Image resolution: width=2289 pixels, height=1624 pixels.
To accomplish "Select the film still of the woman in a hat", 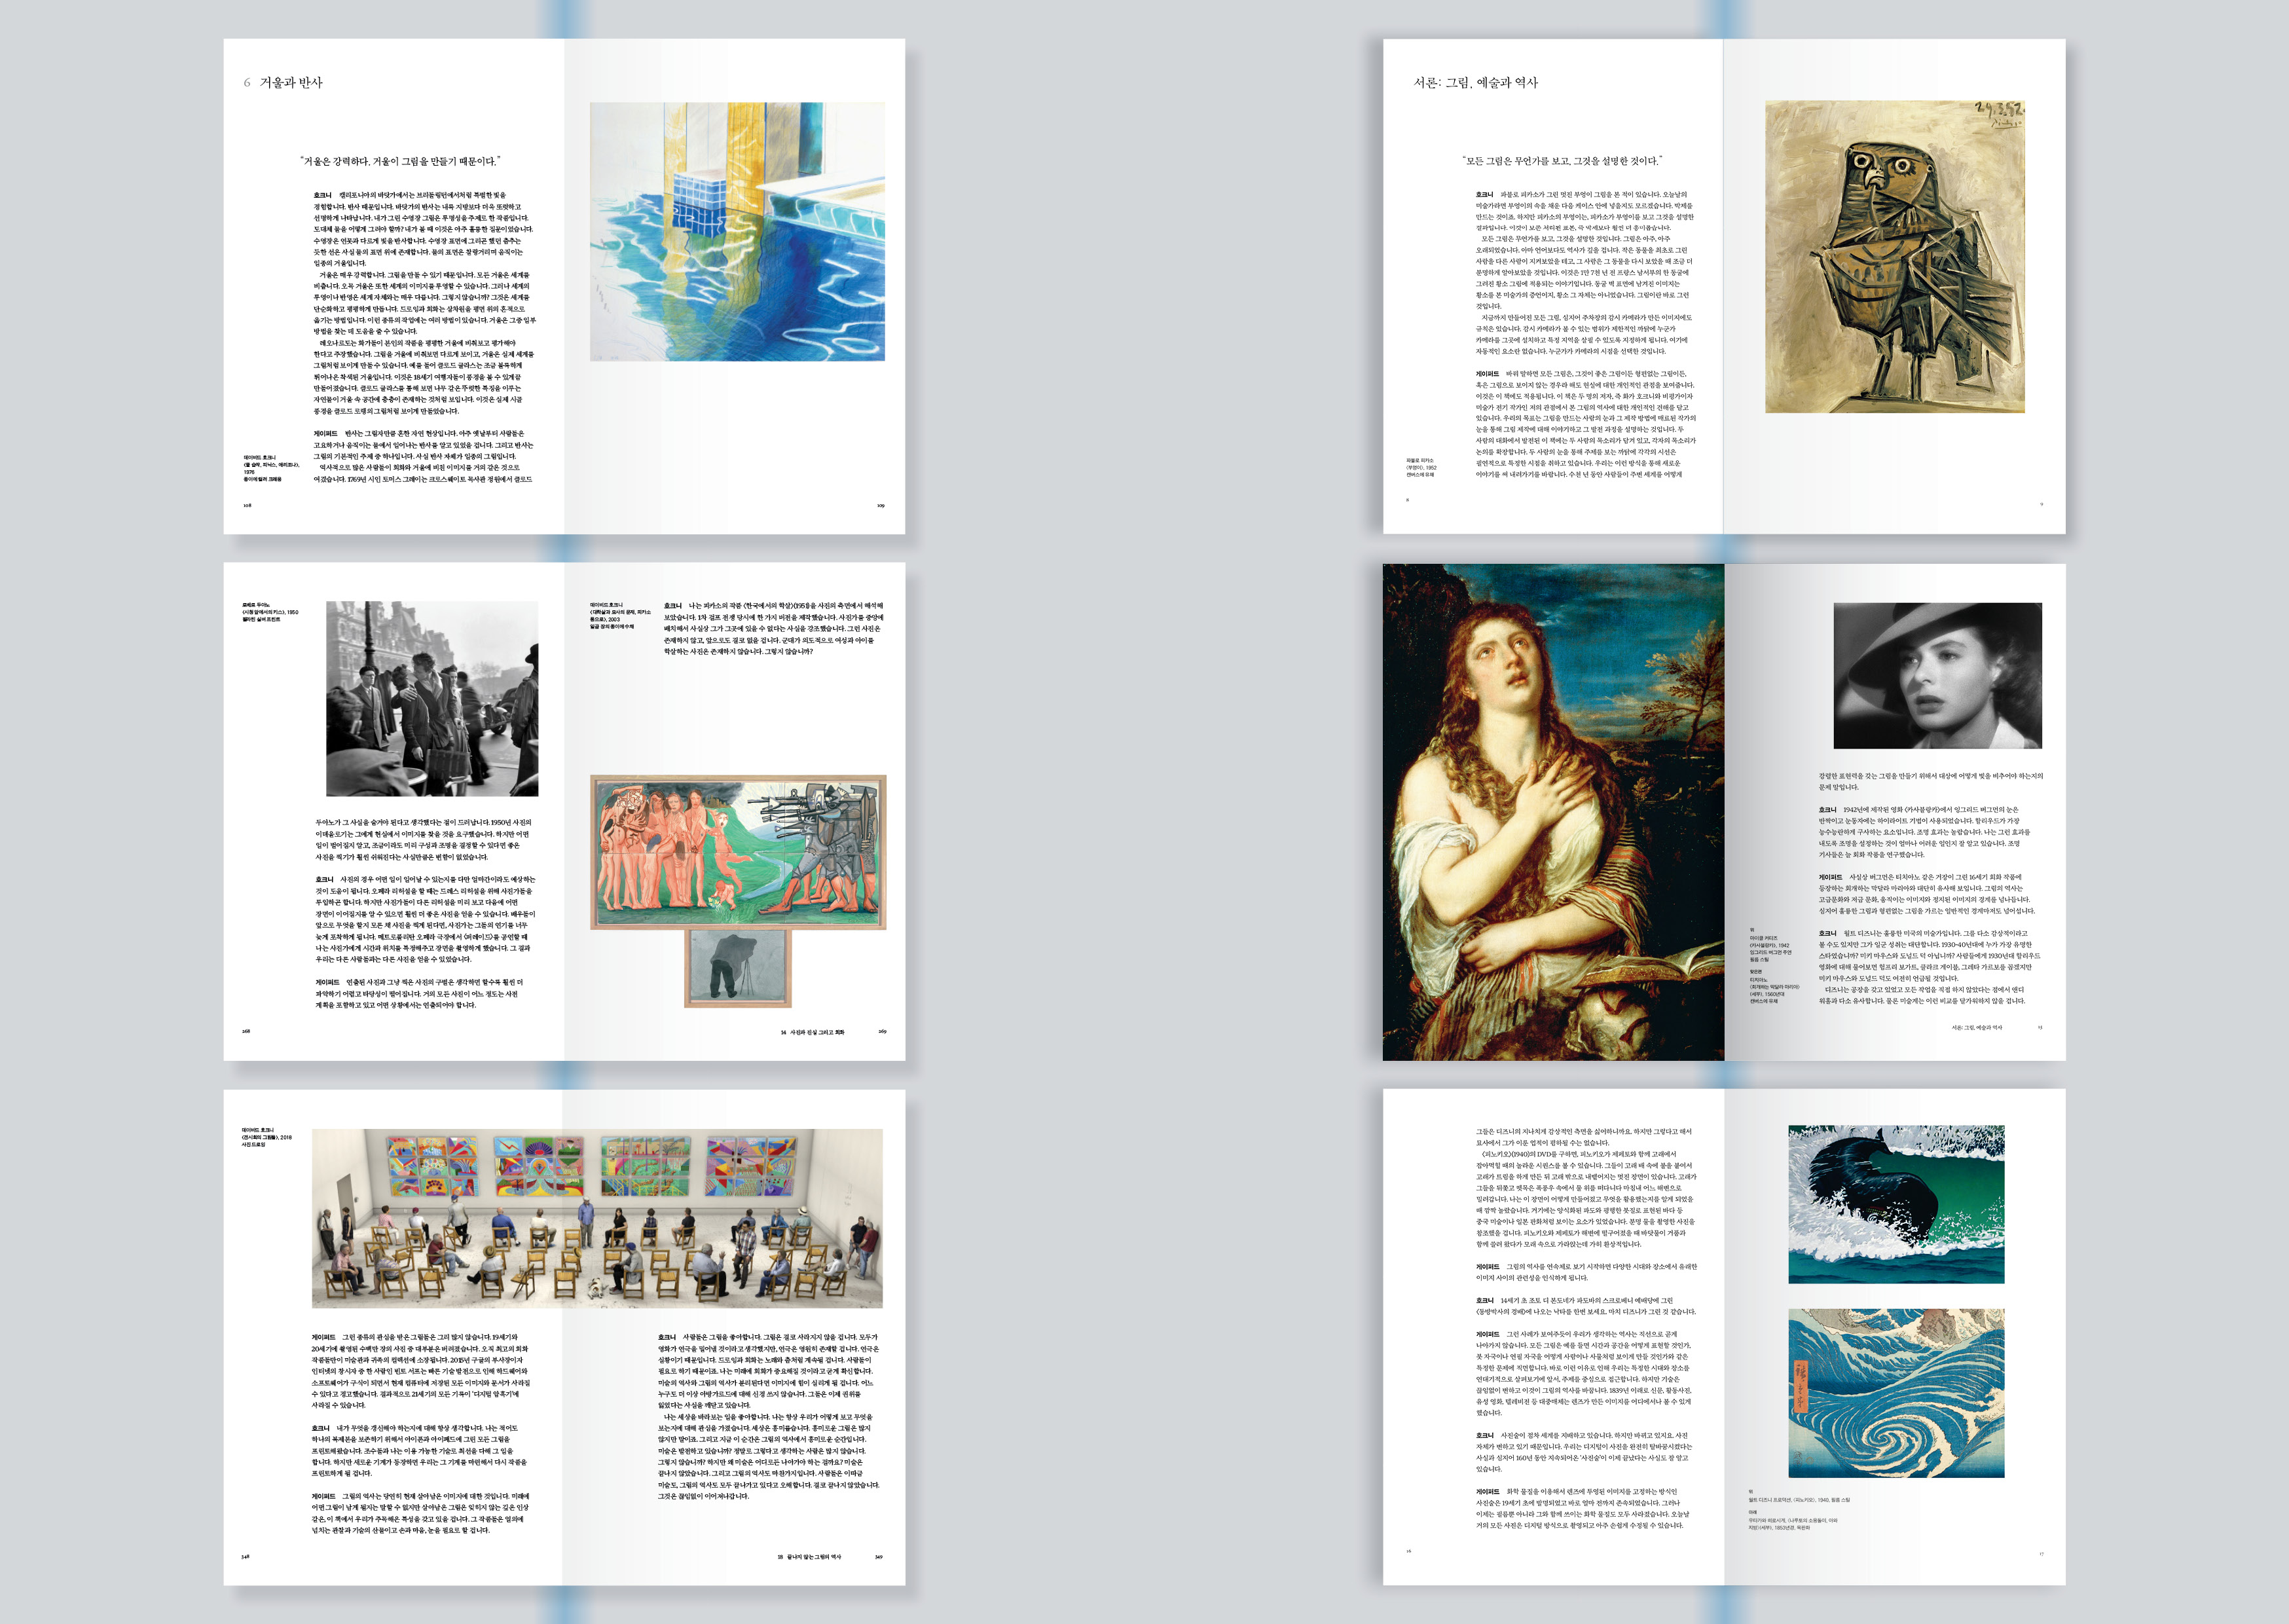I will tap(1937, 675).
